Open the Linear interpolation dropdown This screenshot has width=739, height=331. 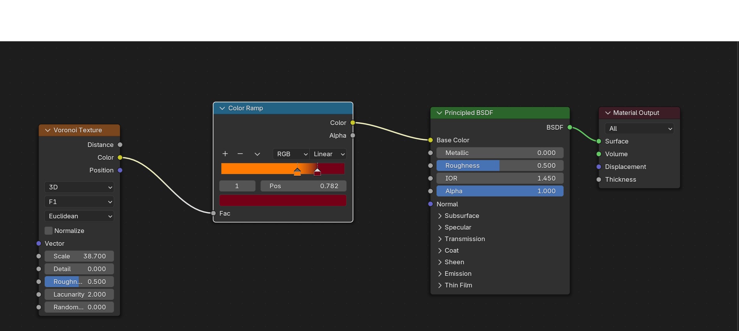[x=328, y=154]
